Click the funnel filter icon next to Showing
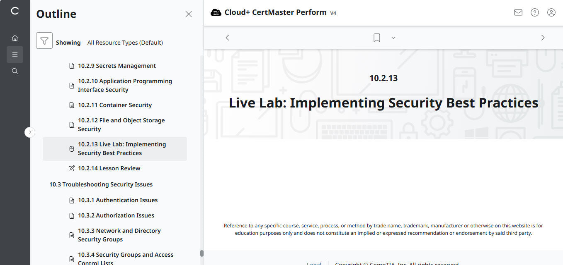The image size is (563, 265). (x=44, y=41)
